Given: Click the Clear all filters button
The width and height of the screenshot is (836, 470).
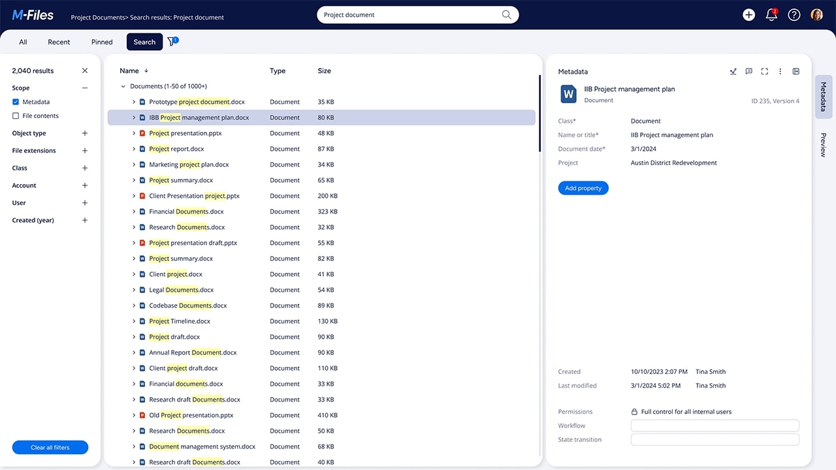Looking at the screenshot, I should coord(50,447).
